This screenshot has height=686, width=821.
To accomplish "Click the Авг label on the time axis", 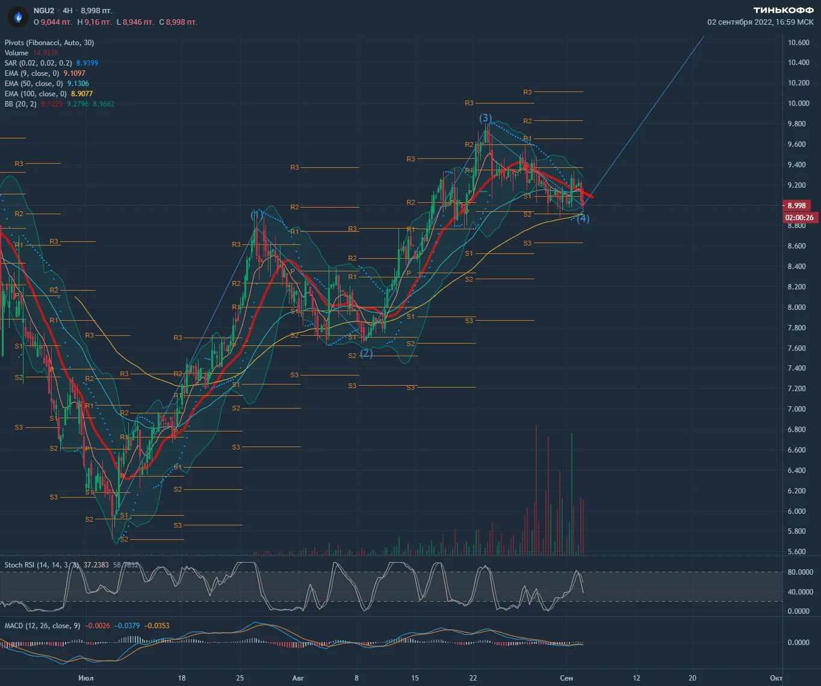I will 298,678.
